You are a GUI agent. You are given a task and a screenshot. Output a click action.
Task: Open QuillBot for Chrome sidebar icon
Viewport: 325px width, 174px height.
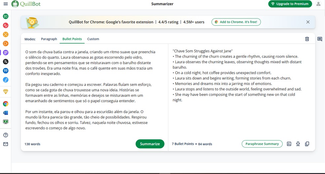[6, 104]
